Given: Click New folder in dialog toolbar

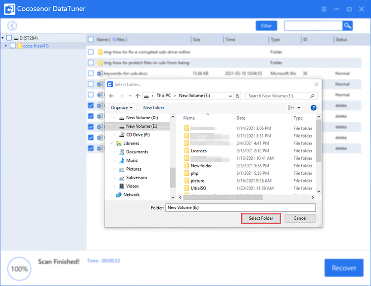Looking at the screenshot, I should tap(154, 108).
